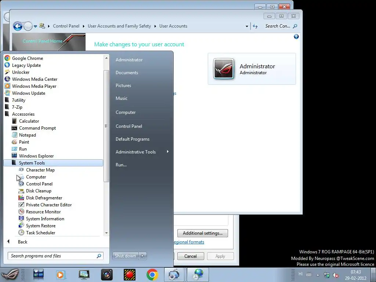
Task: Open Documents from Start menu right pane
Action: click(127, 73)
